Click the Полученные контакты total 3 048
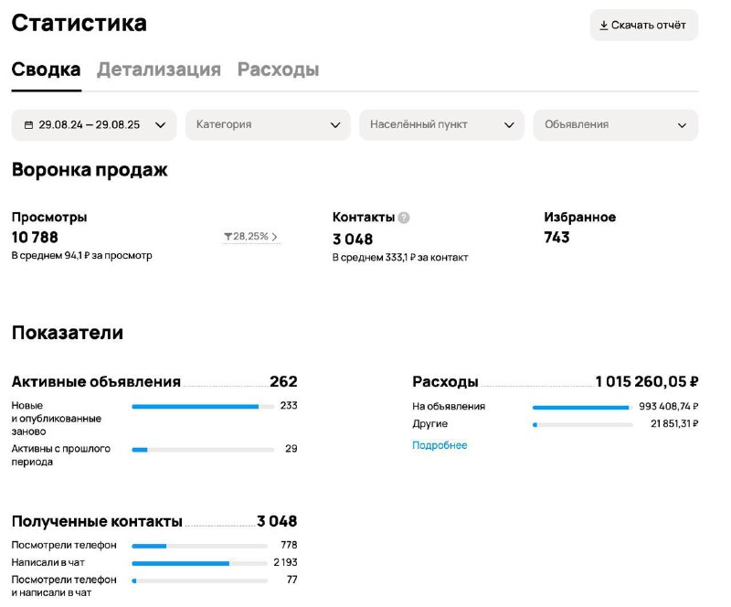 (277, 521)
